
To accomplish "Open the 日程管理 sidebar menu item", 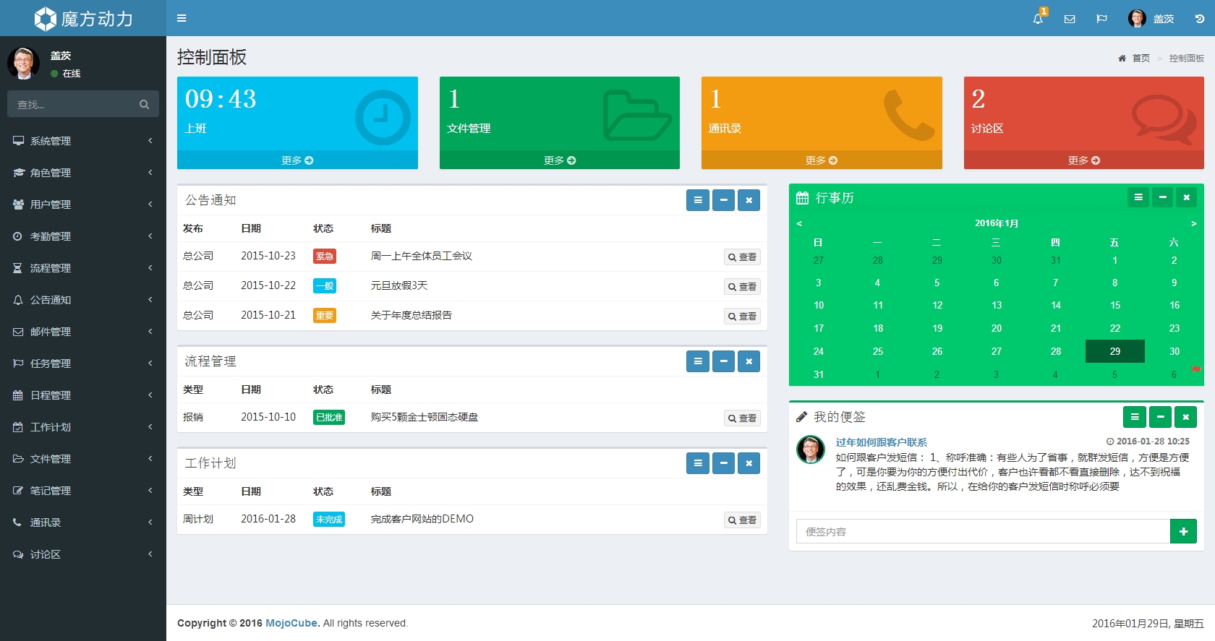I will click(83, 395).
